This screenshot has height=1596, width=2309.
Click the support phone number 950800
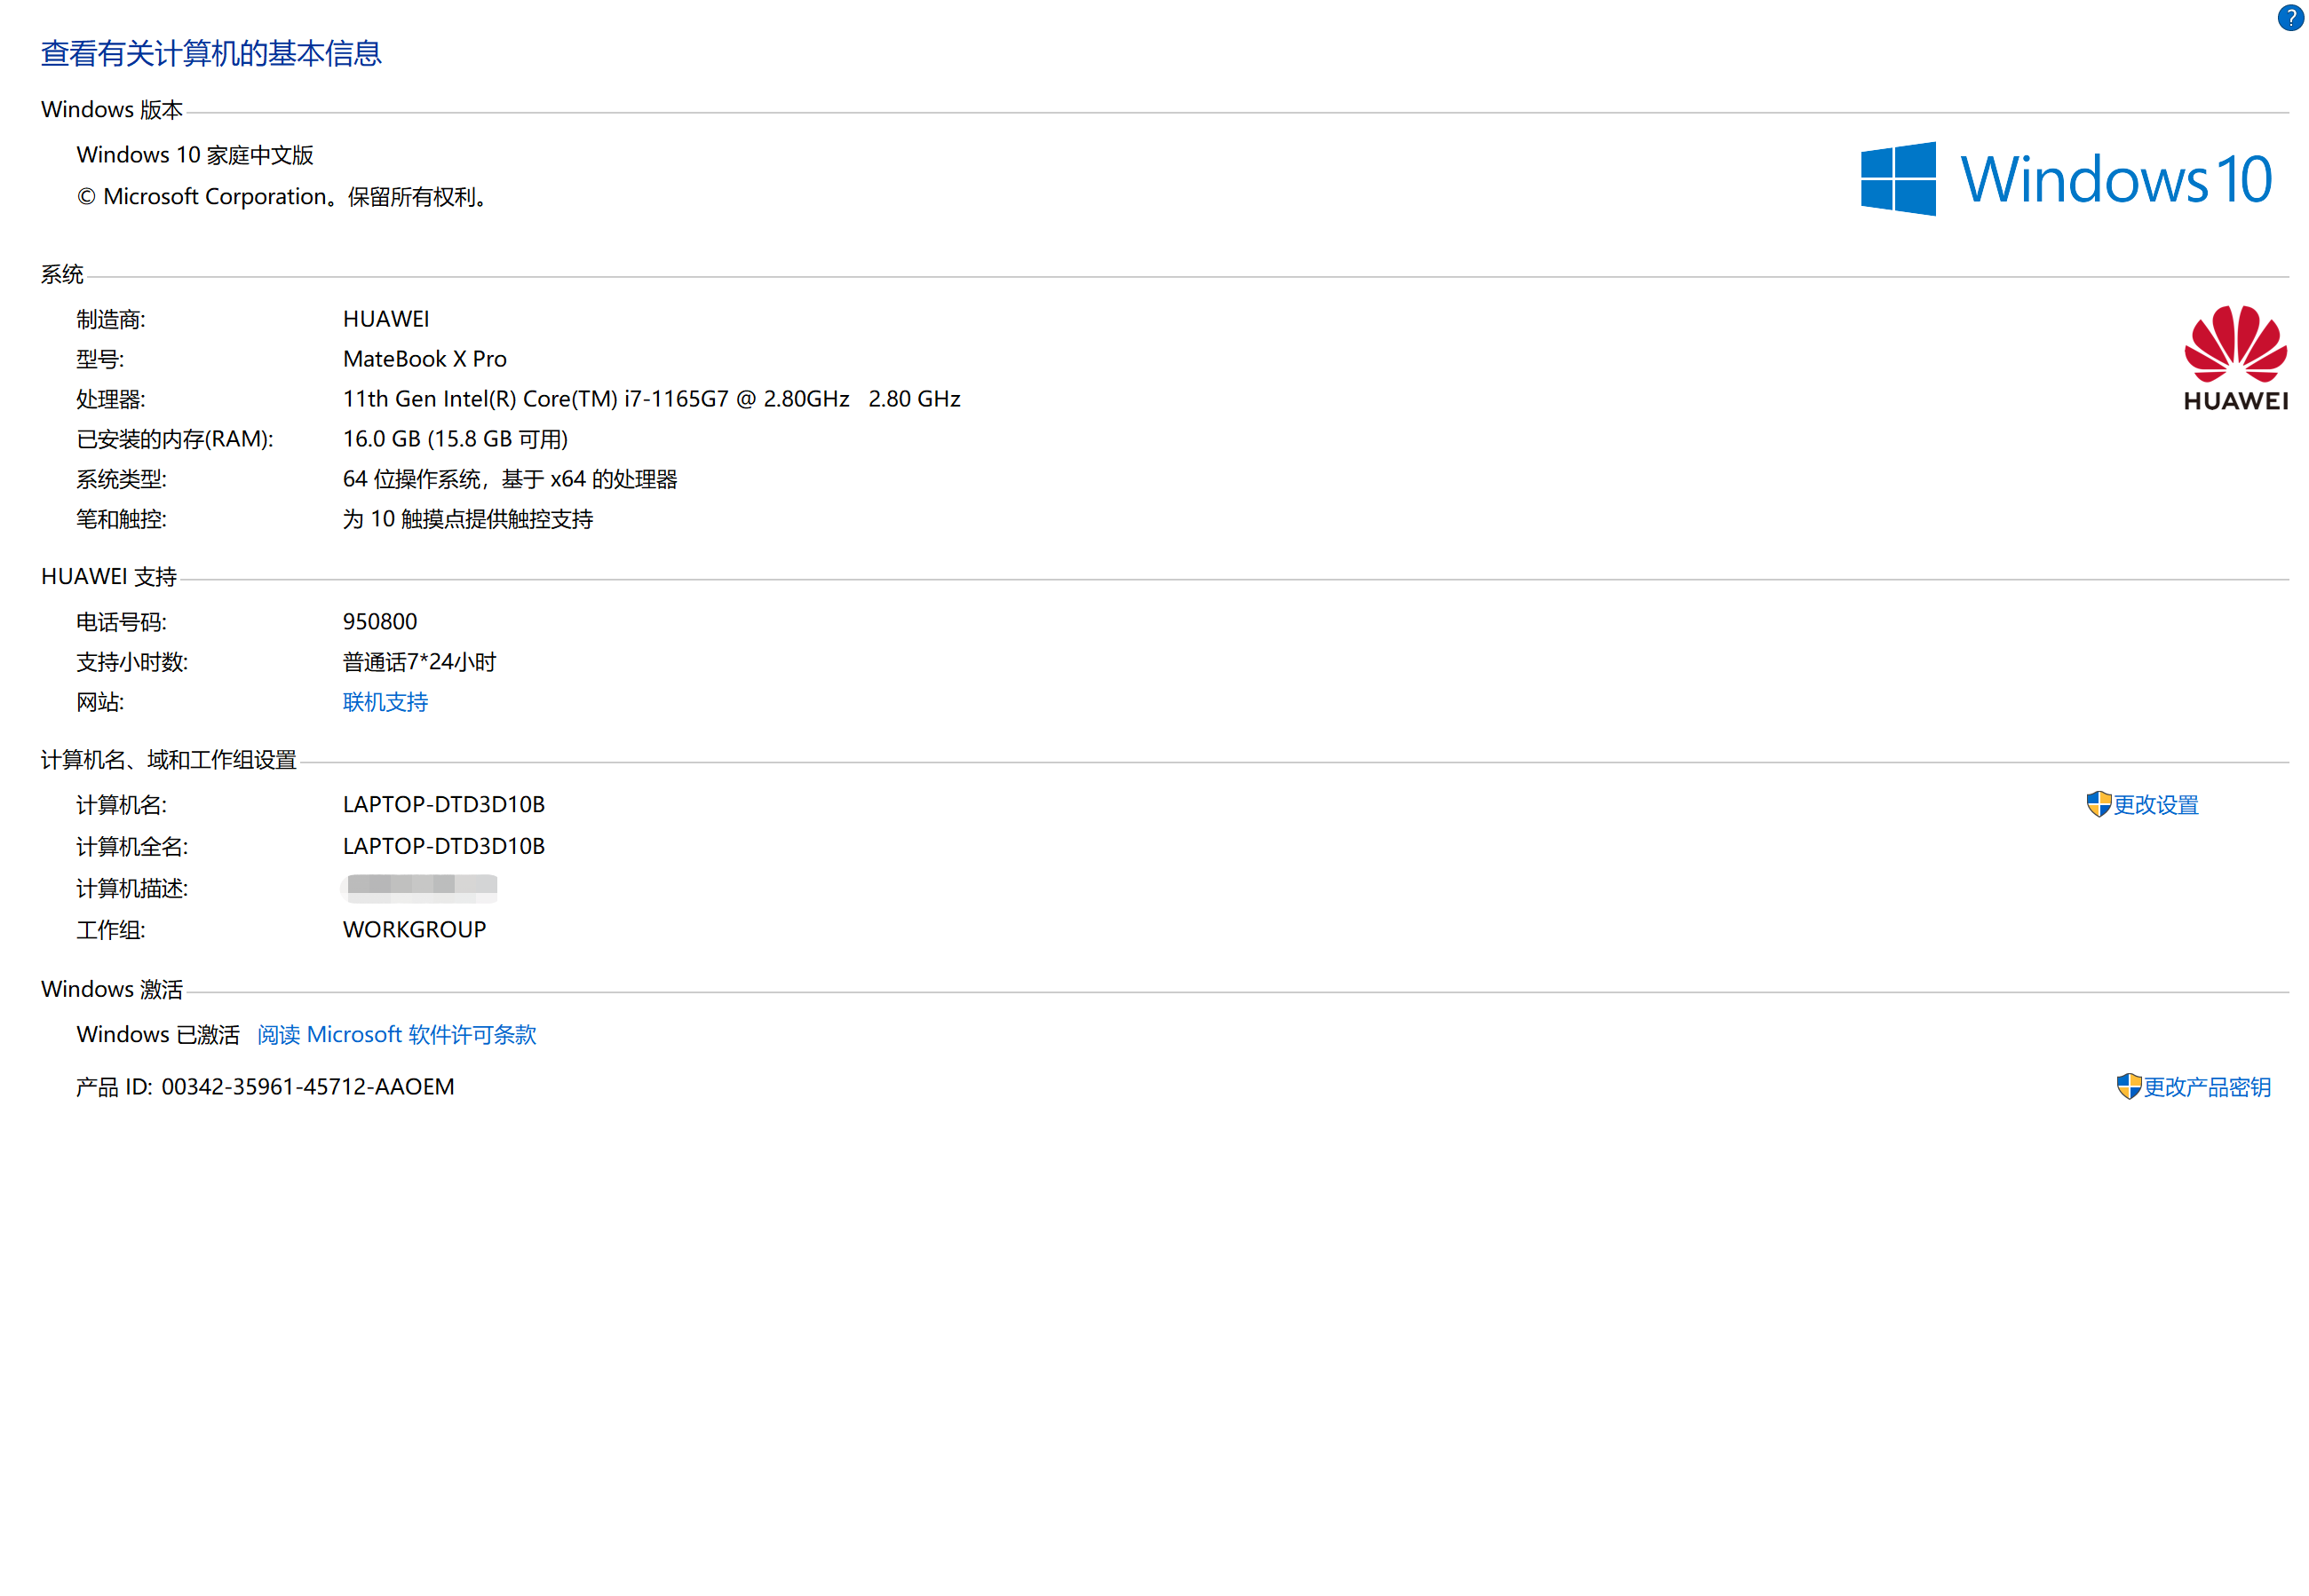(379, 621)
